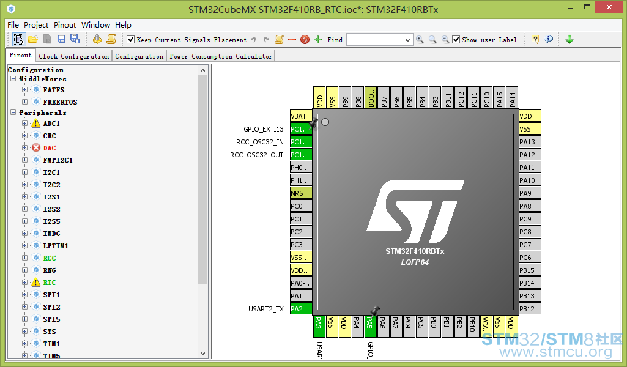Switch to the Configuration tab
The width and height of the screenshot is (627, 367).
pyautogui.click(x=139, y=56)
